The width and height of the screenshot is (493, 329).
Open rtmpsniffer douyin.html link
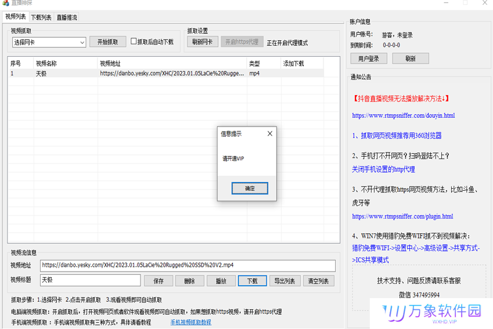click(404, 115)
